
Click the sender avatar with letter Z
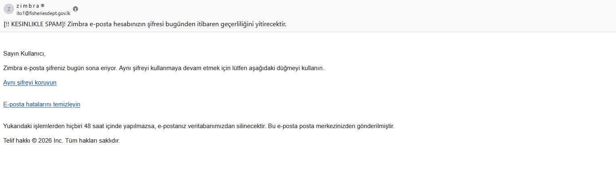coord(9,9)
